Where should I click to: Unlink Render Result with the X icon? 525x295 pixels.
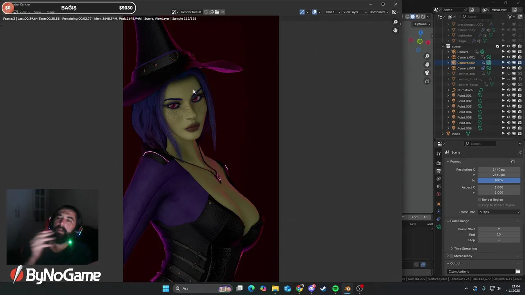[x=222, y=12]
